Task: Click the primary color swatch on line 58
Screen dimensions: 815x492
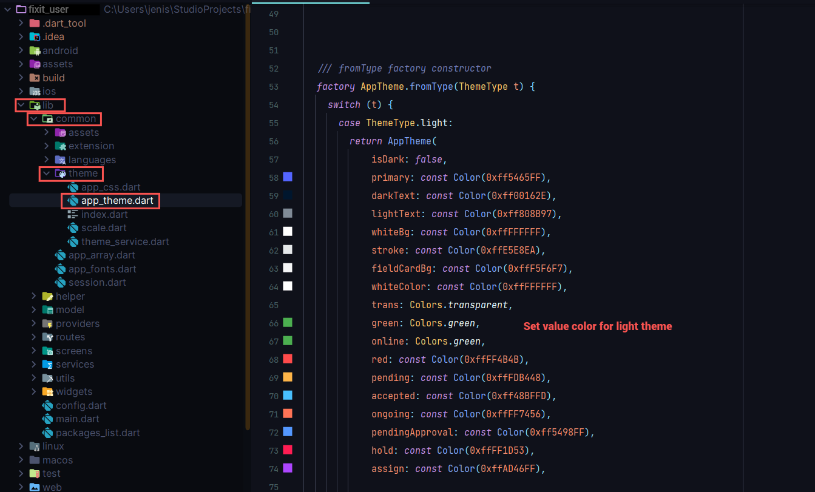Action: (288, 177)
